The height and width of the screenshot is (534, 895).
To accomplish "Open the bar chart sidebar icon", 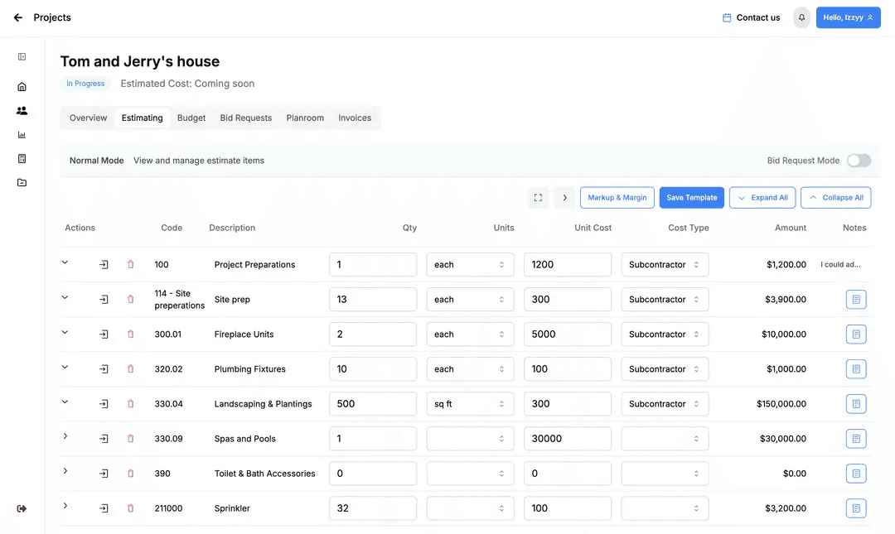I will point(22,135).
